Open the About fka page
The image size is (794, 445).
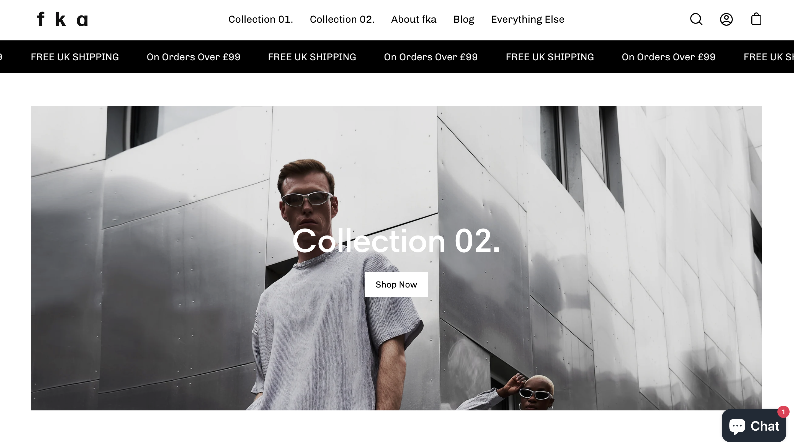point(414,19)
